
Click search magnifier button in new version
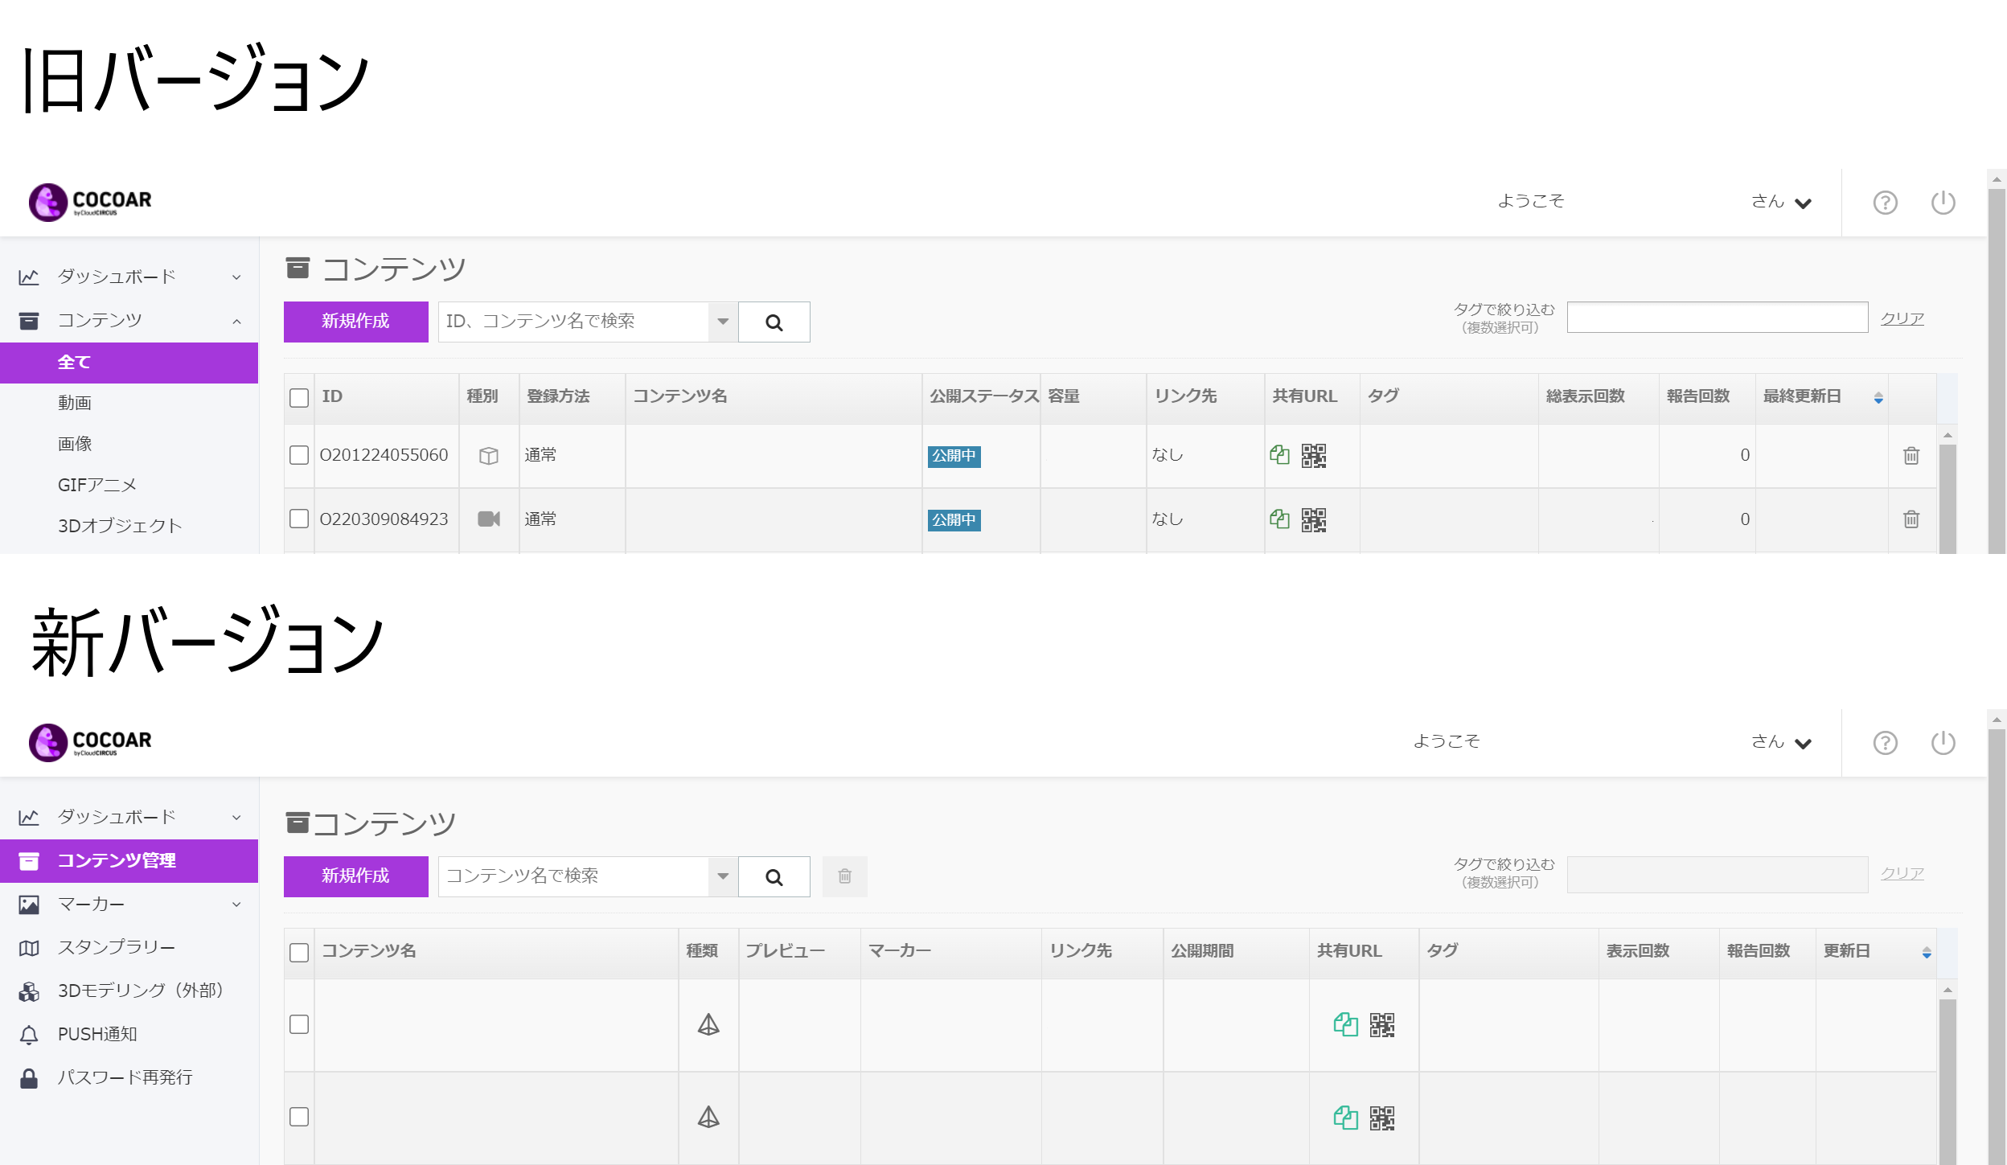[x=774, y=876]
